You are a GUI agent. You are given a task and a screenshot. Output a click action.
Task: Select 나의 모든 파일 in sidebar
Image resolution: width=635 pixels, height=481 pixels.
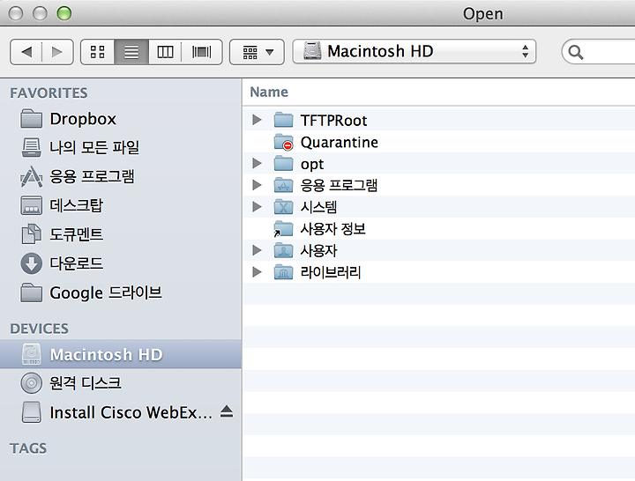121,147
